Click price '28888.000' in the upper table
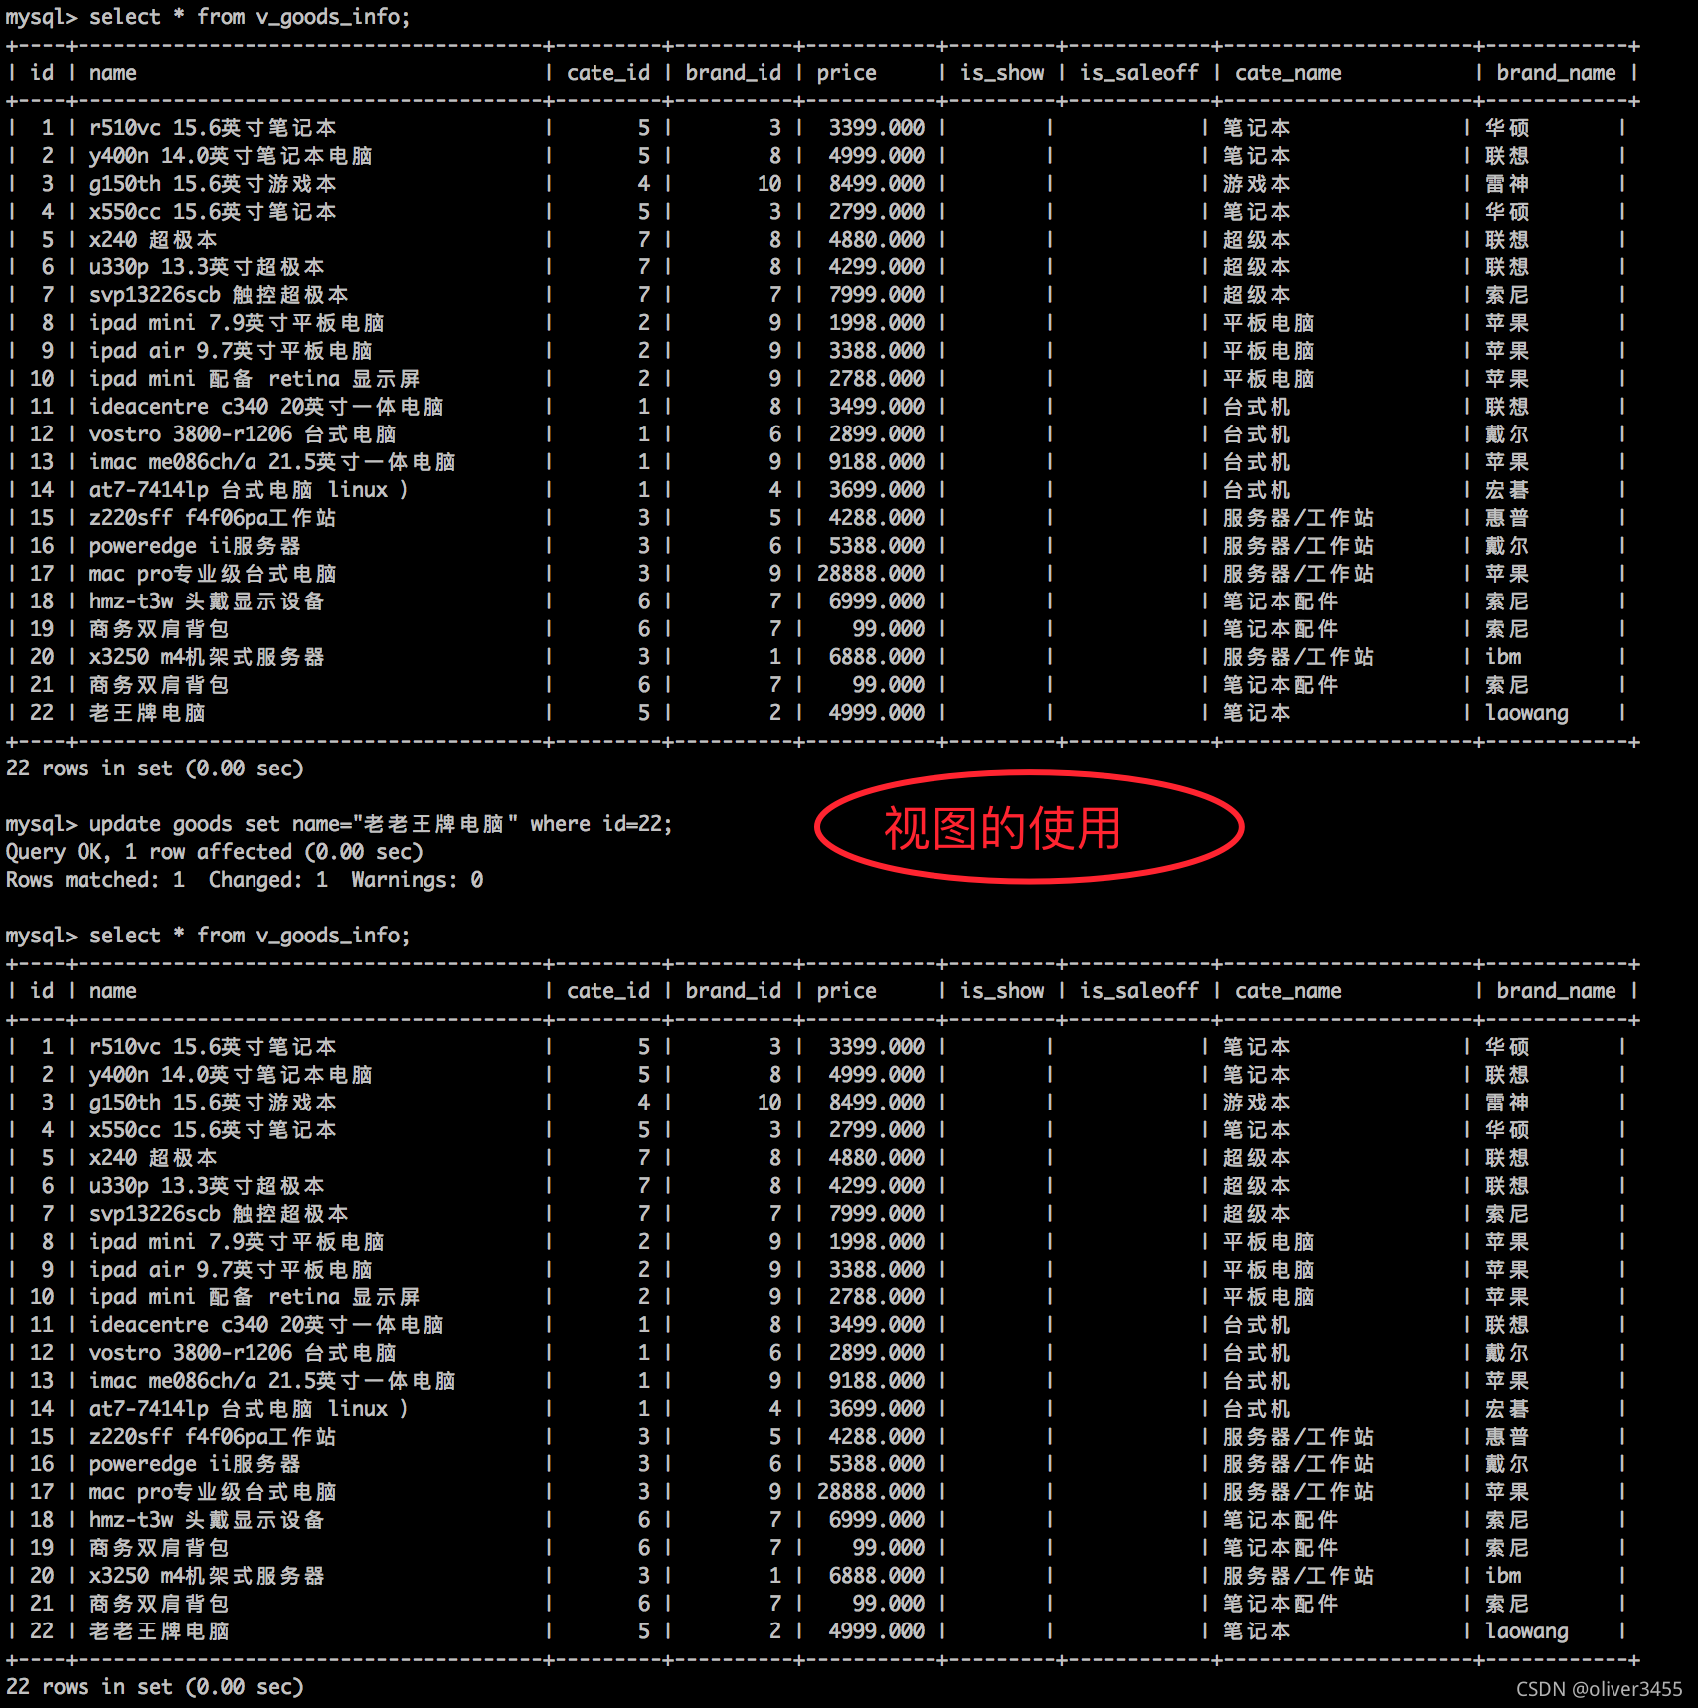This screenshot has height=1708, width=1698. click(871, 574)
